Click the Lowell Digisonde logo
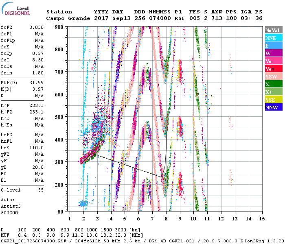This screenshot has height=244, width=285. pos(15,9)
